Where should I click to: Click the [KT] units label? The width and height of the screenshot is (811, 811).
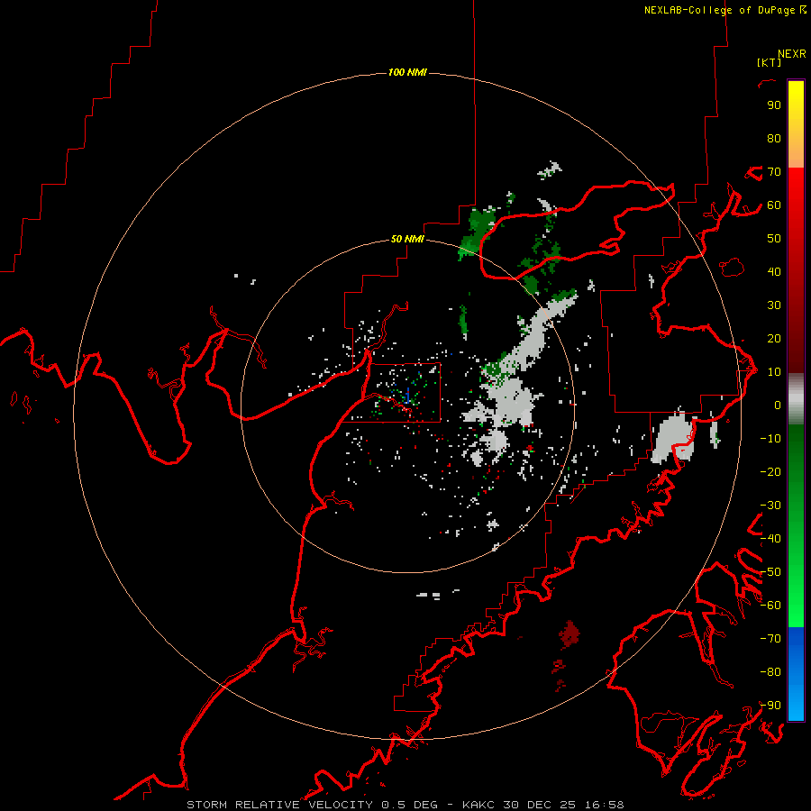point(770,62)
